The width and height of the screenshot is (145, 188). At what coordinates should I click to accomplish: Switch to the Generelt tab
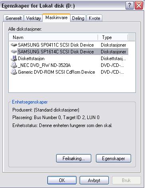pyautogui.click(x=14, y=18)
